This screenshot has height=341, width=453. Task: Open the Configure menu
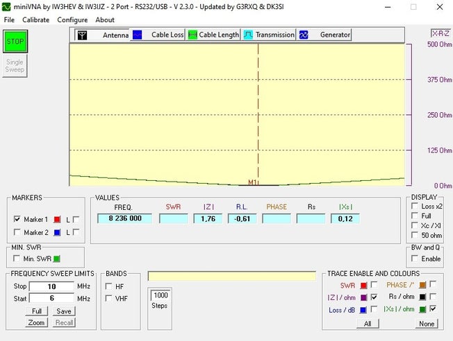[x=72, y=20]
